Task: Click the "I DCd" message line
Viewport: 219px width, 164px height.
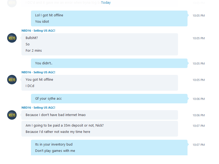Action: [x=30, y=86]
